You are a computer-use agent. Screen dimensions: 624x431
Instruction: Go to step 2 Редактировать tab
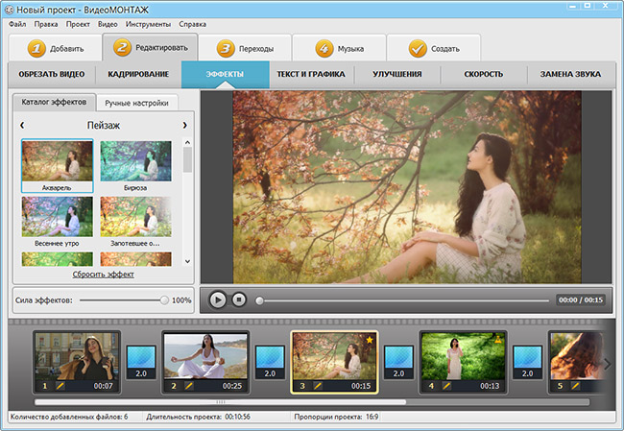tap(150, 47)
